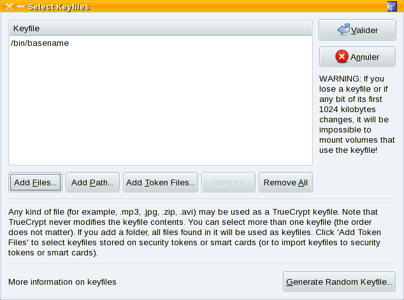Click the Valider button
Viewport: 404px width, 300px height.
pyautogui.click(x=357, y=30)
